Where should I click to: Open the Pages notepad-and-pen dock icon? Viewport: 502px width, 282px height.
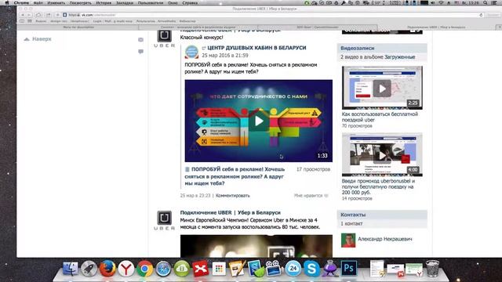tap(237, 269)
